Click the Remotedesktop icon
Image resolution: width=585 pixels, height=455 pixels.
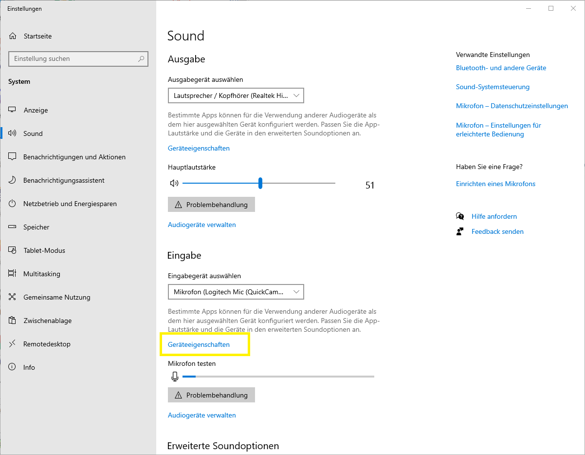13,344
